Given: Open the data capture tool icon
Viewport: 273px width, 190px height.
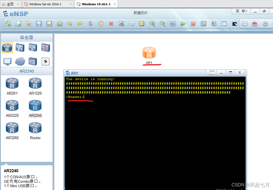Looking at the screenshot, I should (x=203, y=24).
